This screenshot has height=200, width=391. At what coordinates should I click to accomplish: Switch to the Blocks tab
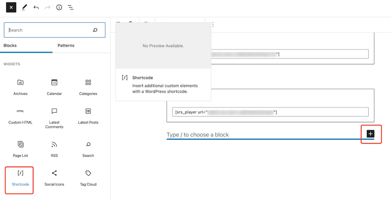(10, 46)
